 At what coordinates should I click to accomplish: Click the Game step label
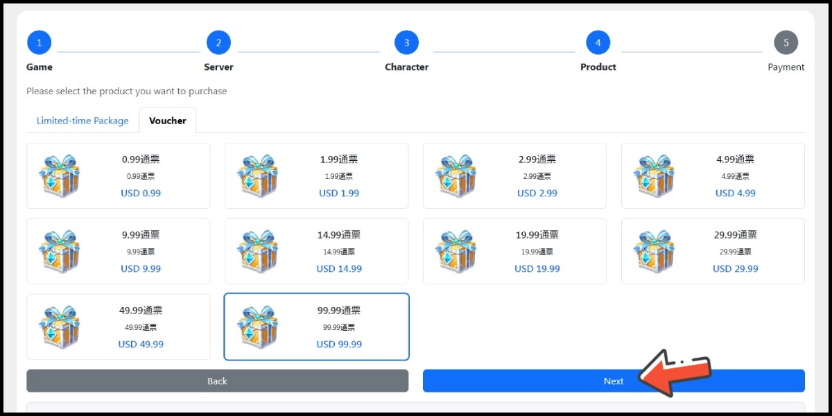tap(40, 67)
